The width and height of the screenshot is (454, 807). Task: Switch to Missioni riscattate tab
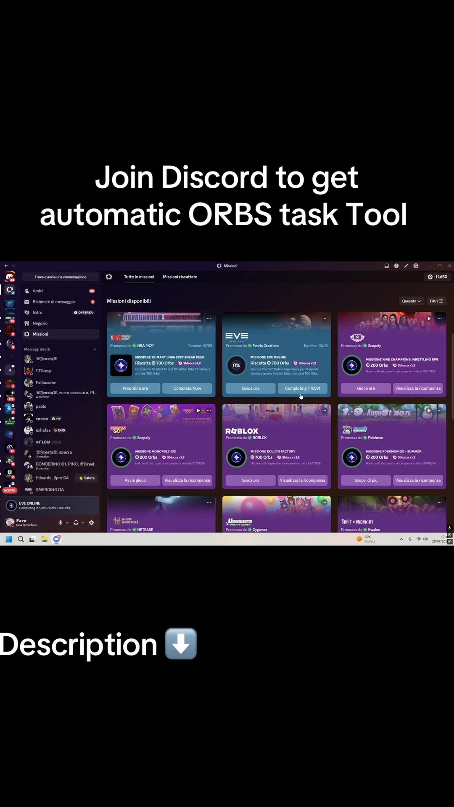click(x=180, y=277)
